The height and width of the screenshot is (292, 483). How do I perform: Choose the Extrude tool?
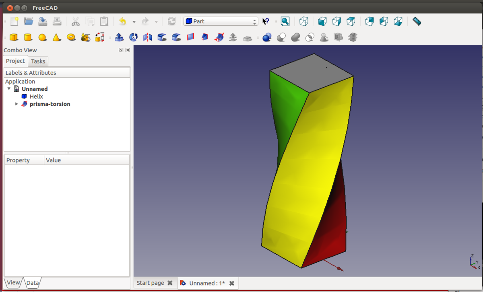[x=119, y=37]
